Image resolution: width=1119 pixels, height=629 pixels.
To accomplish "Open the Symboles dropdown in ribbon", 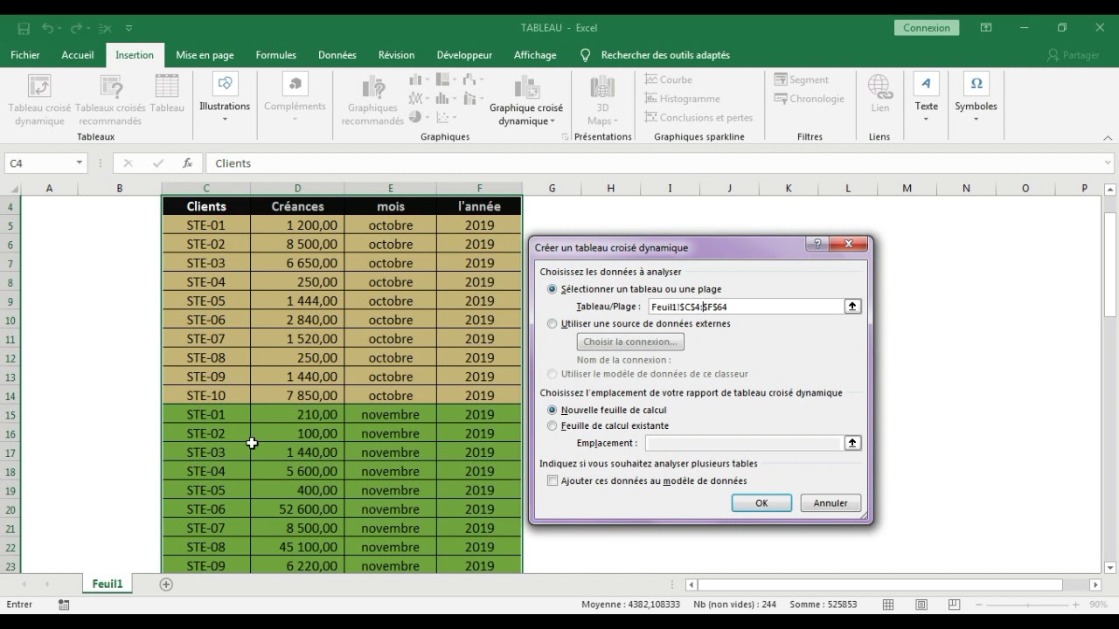I will pos(976,118).
